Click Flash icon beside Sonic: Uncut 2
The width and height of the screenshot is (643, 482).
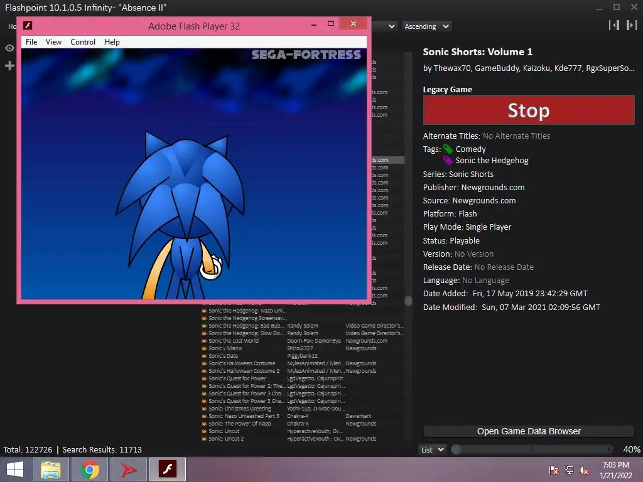click(204, 439)
